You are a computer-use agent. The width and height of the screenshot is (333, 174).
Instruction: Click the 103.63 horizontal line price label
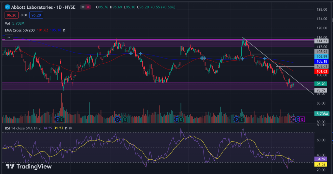[x=322, y=66]
